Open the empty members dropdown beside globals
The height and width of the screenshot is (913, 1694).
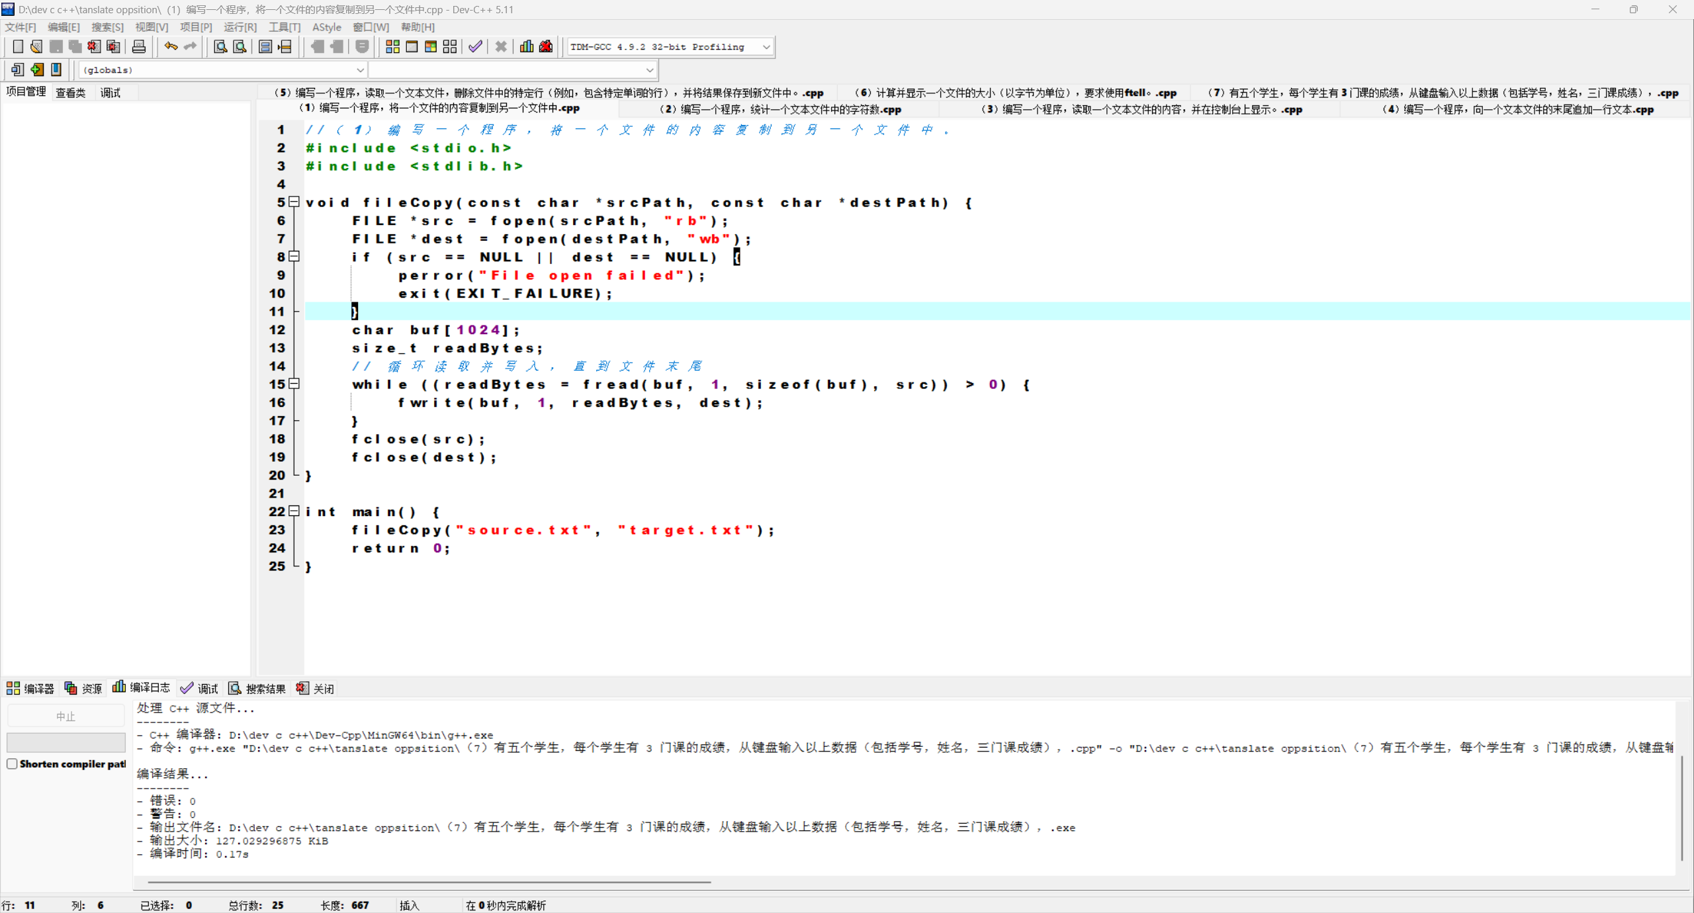pyautogui.click(x=649, y=70)
